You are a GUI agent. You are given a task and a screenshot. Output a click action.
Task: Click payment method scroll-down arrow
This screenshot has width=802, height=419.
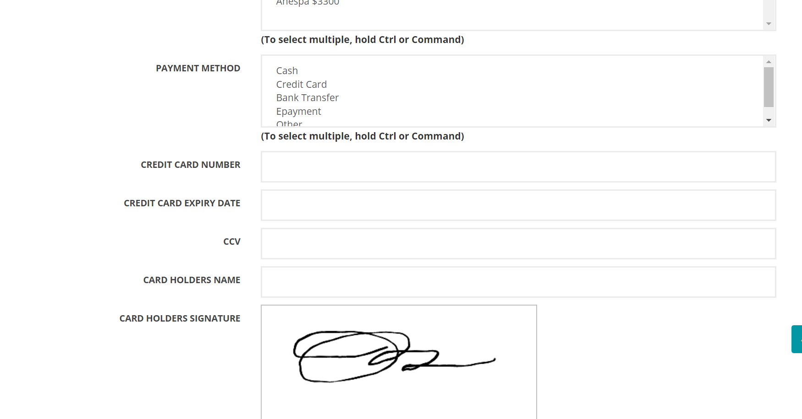pos(769,120)
